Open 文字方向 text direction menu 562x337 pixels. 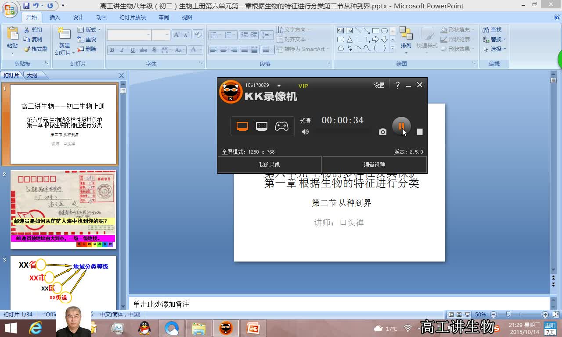point(293,30)
